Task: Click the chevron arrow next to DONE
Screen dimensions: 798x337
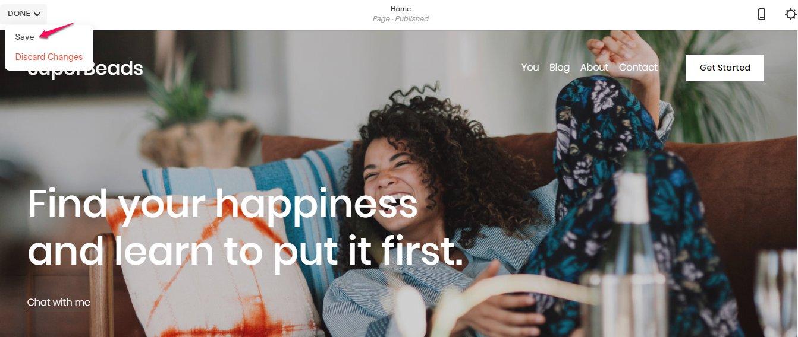Action: (x=37, y=14)
